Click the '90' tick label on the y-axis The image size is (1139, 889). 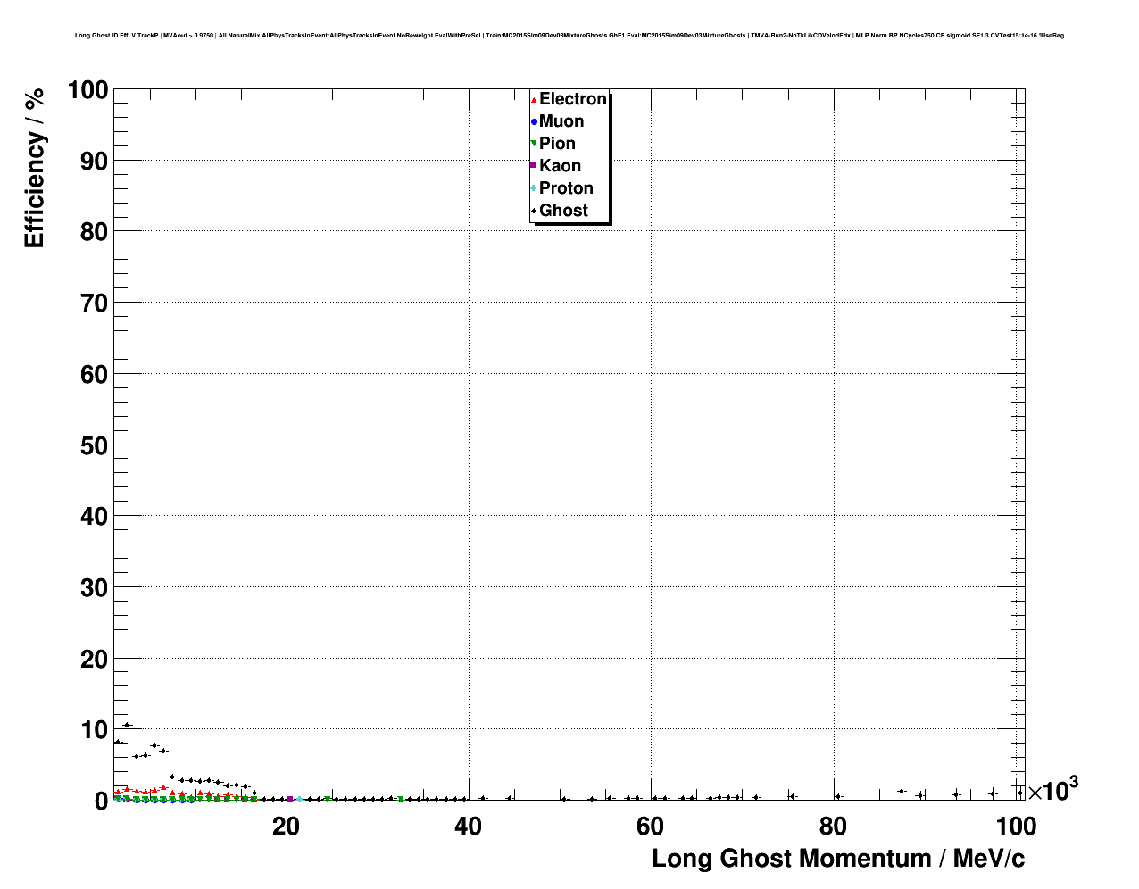pyautogui.click(x=94, y=162)
